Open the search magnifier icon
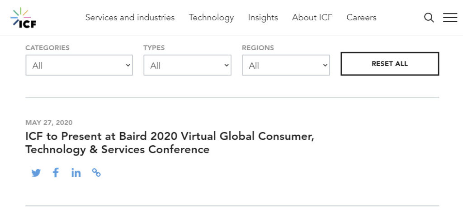The image size is (463, 213). 429,18
